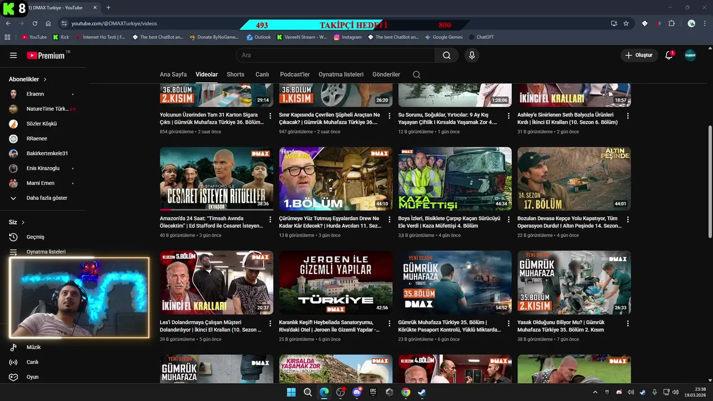The width and height of the screenshot is (713, 401).
Task: Open Enis Kirazoglu subscription channel
Action: click(x=43, y=168)
